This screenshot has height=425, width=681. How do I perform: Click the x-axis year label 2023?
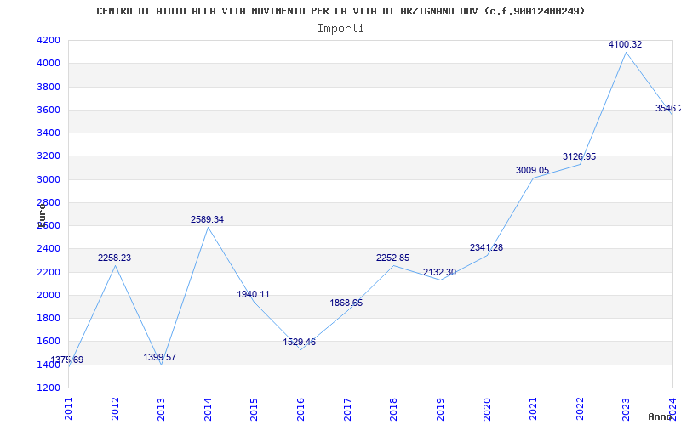click(626, 409)
